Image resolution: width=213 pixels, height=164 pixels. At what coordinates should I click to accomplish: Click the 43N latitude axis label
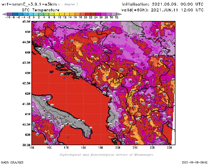pyautogui.click(x=27, y=73)
